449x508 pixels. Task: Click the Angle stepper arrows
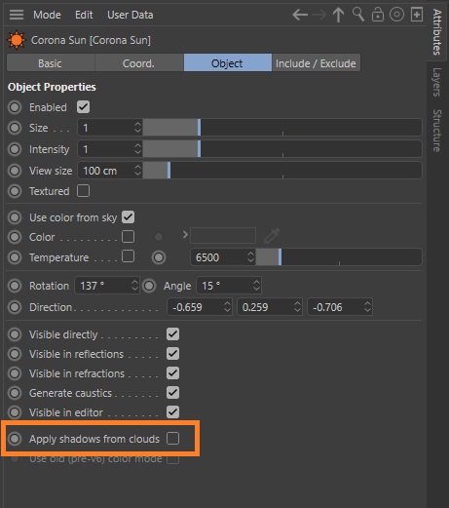pyautogui.click(x=256, y=286)
